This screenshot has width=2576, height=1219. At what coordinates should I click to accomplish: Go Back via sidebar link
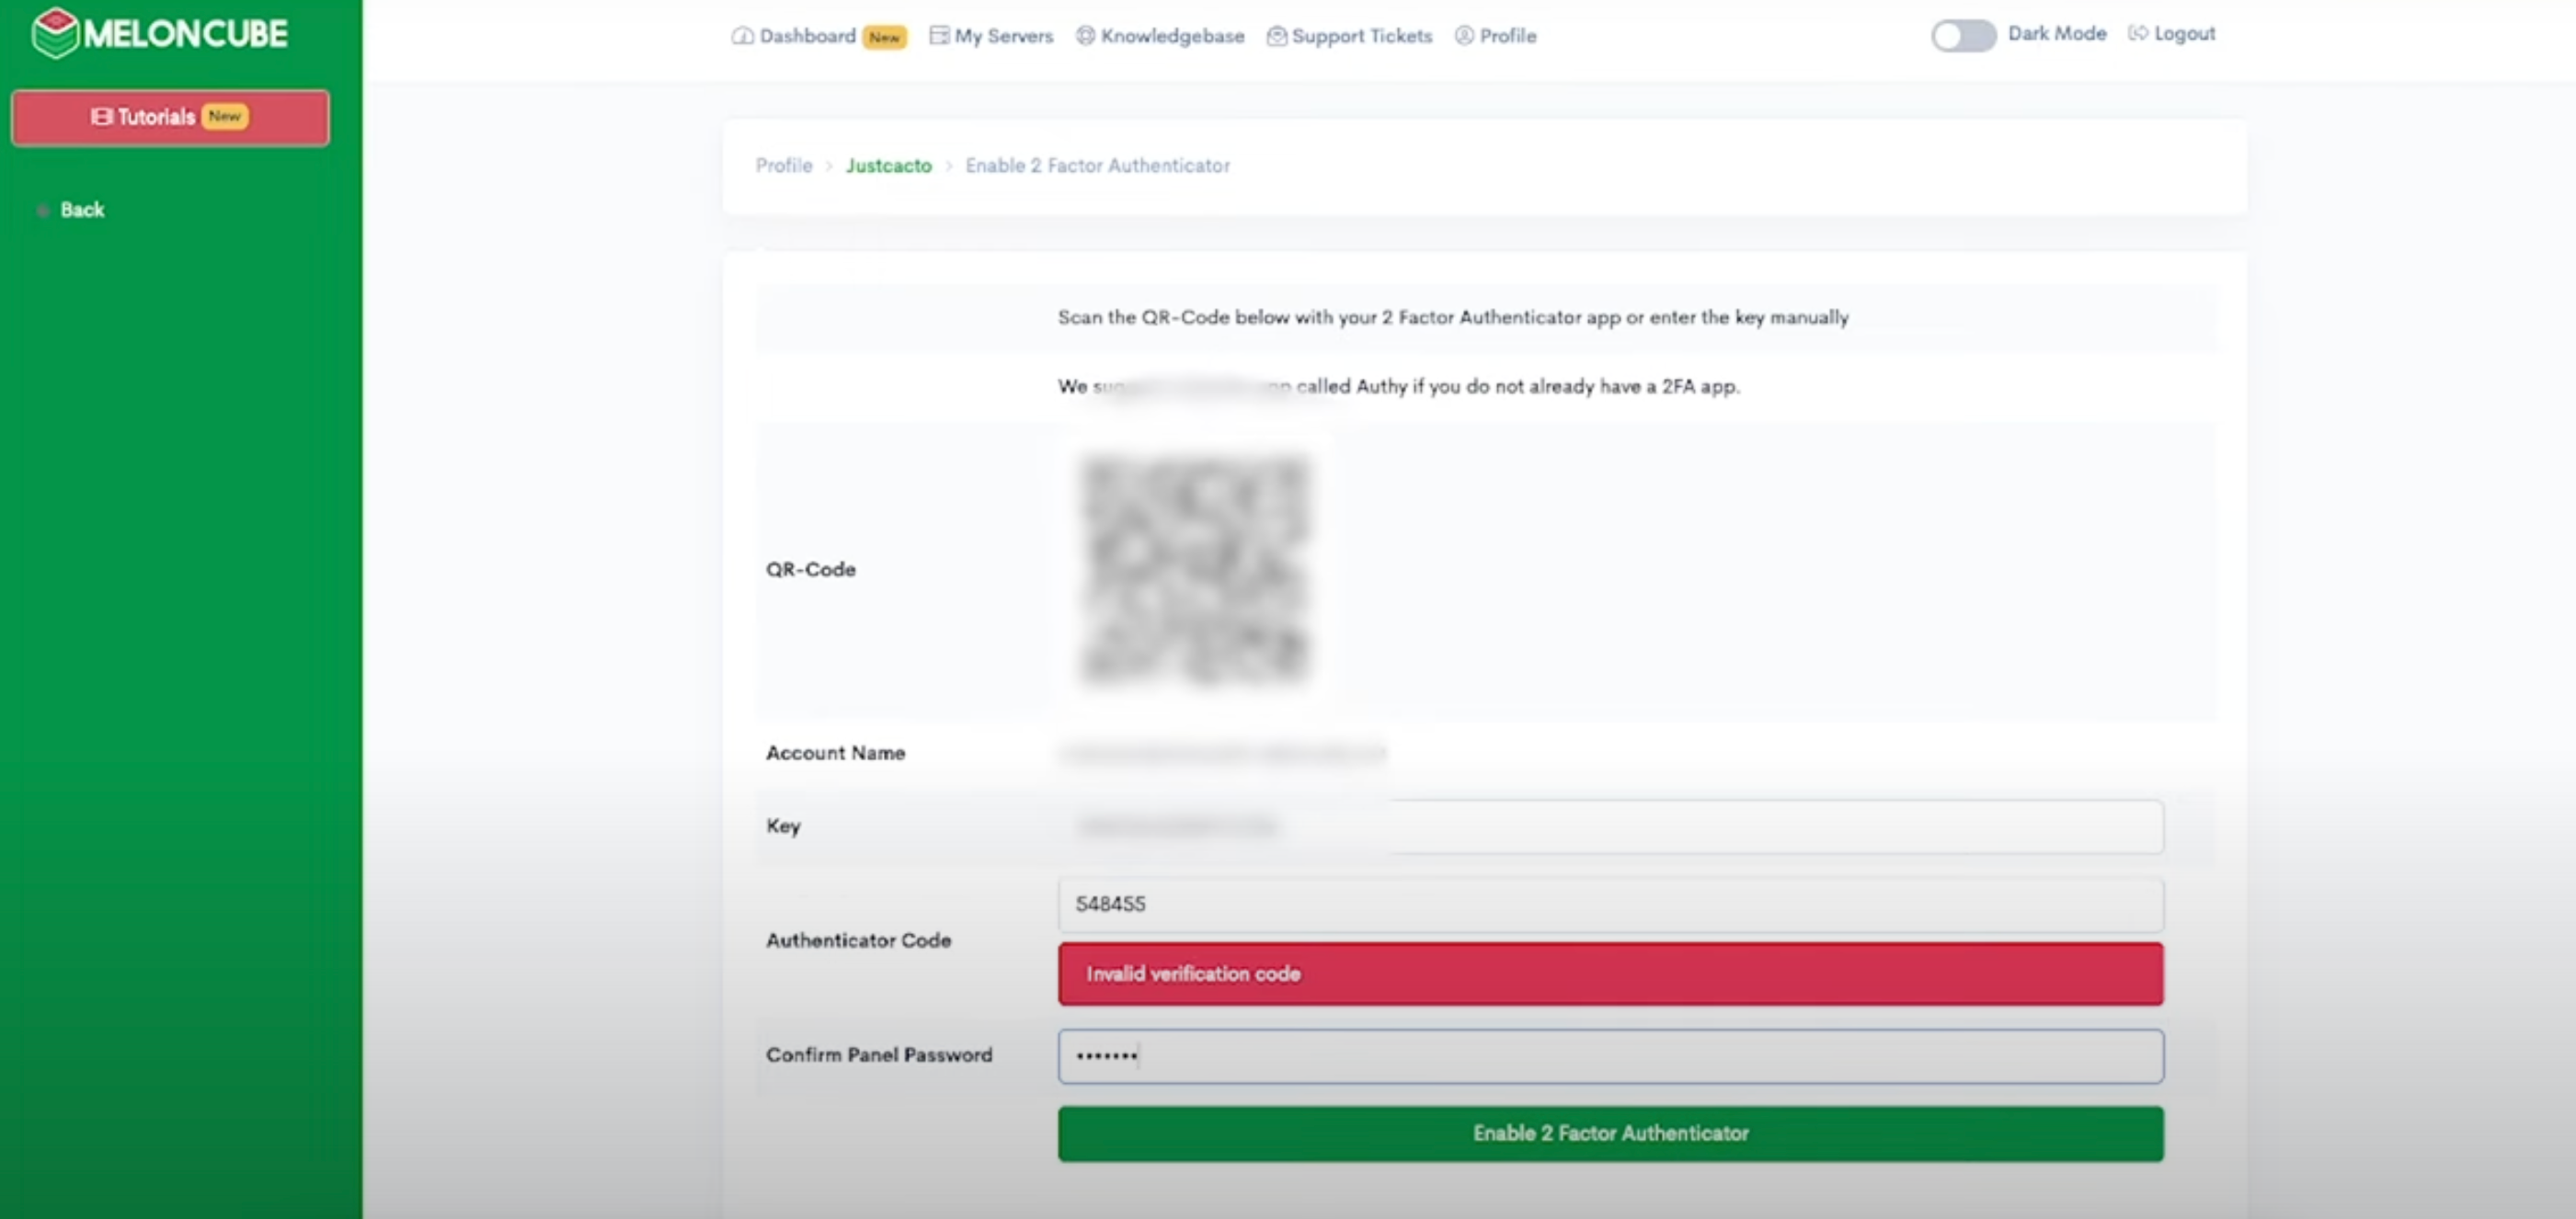point(82,210)
